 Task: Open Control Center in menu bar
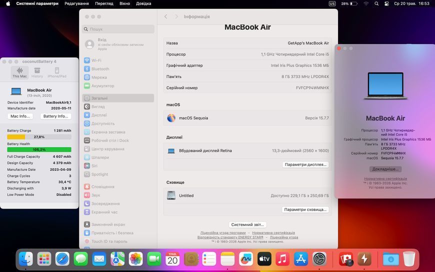point(386,3)
